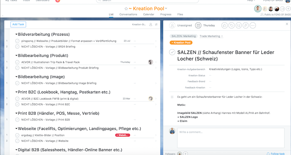Complete the Vorlage Print B2B task

(x=17, y=120)
